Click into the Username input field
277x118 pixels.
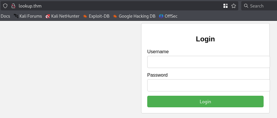pyautogui.click(x=208, y=62)
